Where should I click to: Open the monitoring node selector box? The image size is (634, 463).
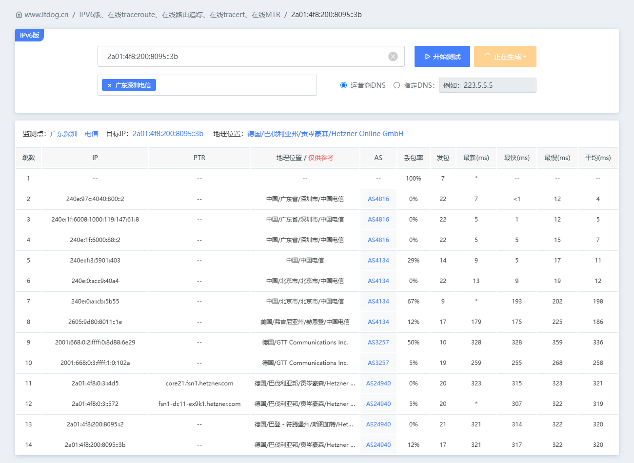tap(207, 85)
